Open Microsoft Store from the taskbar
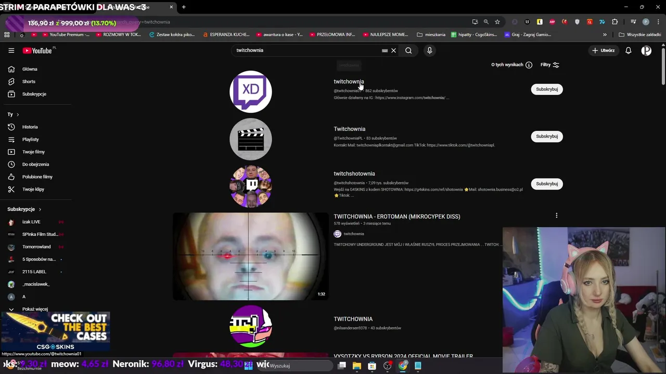666x374 pixels. (x=372, y=366)
